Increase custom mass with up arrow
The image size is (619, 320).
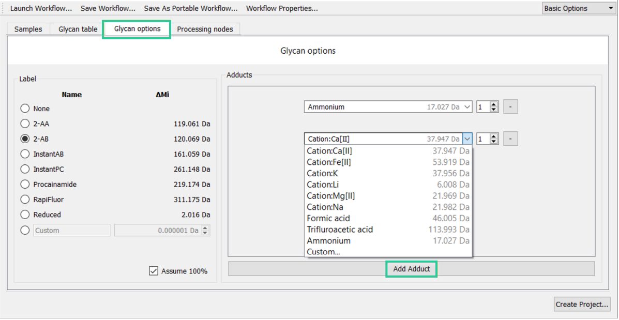point(205,228)
